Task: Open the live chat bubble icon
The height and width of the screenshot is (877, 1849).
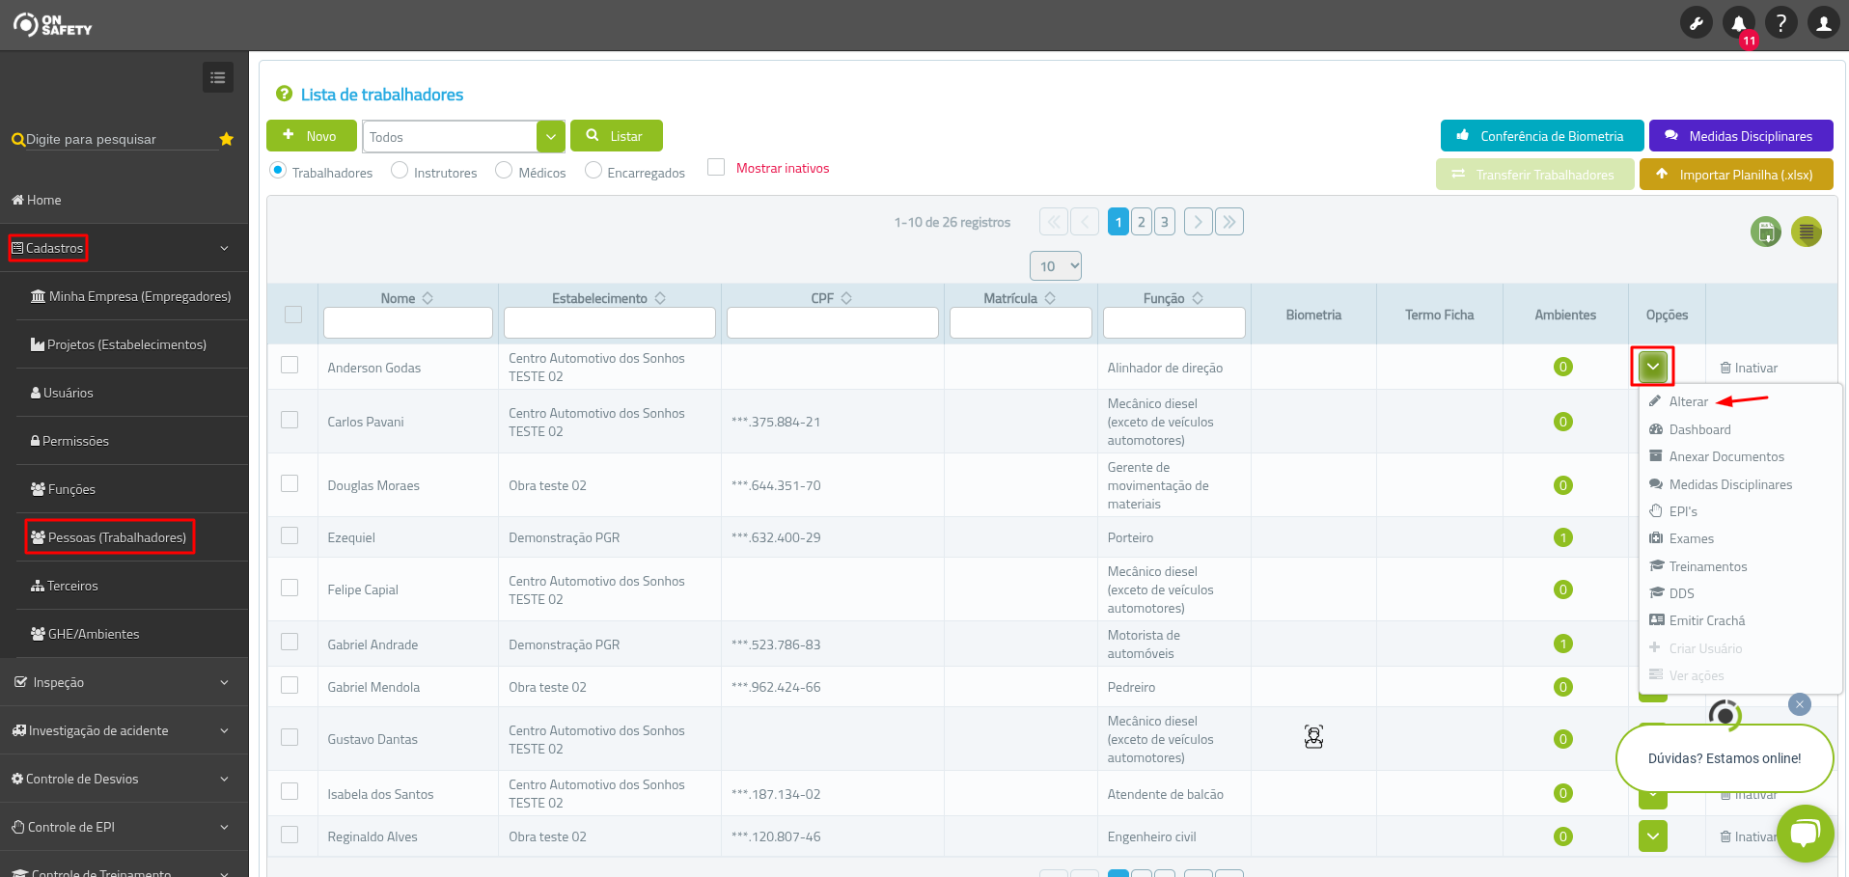Action: tap(1805, 833)
